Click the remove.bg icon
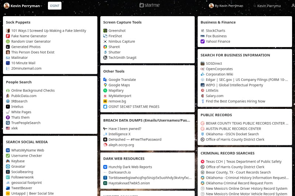The image size is (295, 196). [105, 101]
